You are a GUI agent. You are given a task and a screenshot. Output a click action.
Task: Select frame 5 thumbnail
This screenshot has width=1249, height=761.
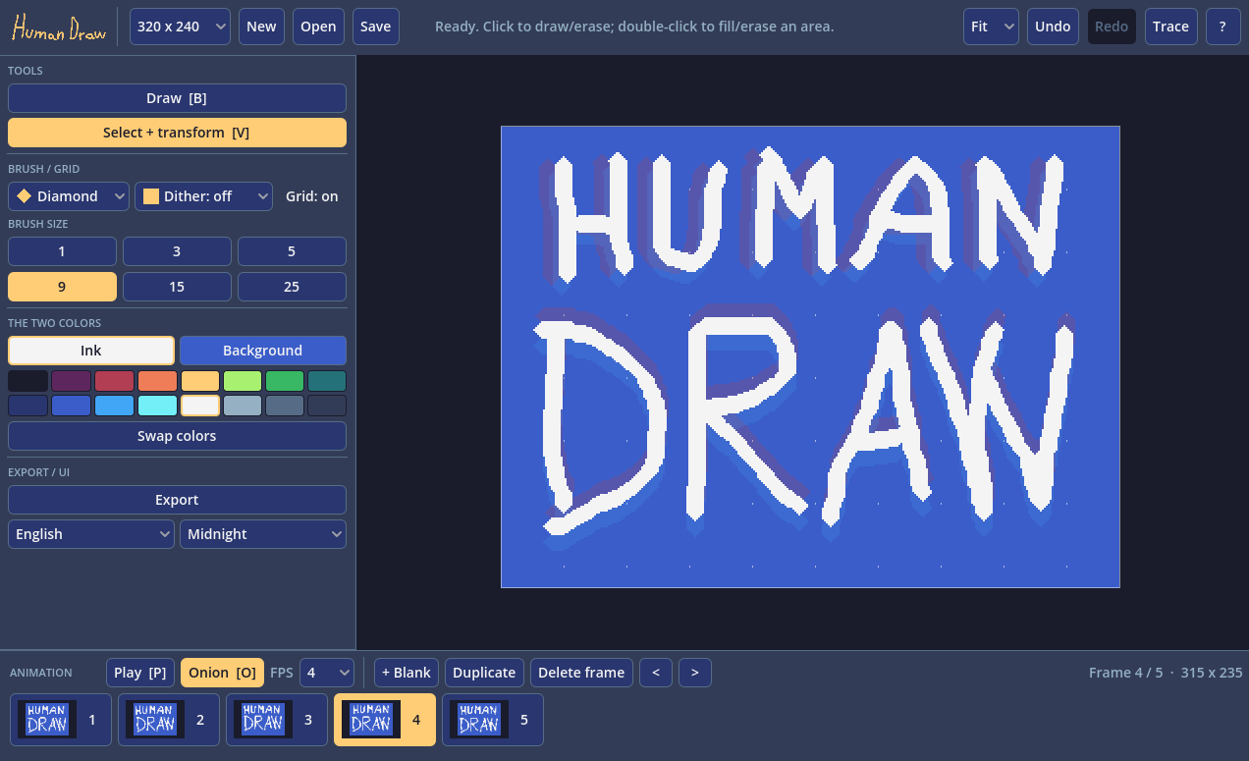coord(493,720)
